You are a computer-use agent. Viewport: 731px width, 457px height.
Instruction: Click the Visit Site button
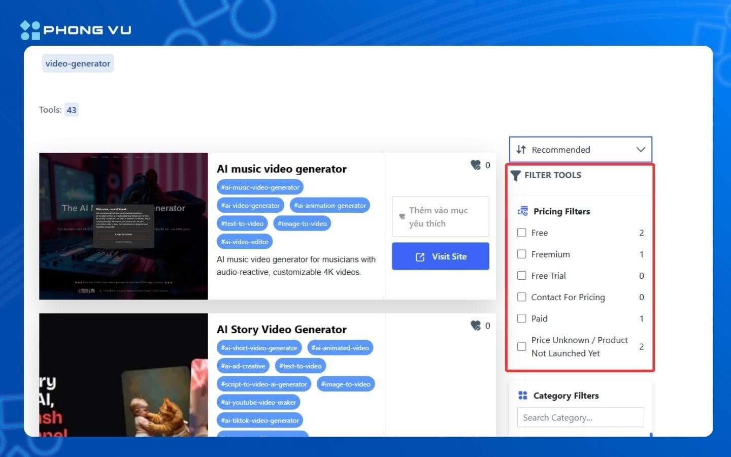coord(440,256)
